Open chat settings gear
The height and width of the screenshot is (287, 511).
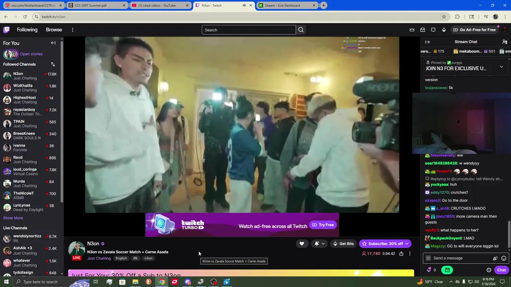tap(489, 270)
